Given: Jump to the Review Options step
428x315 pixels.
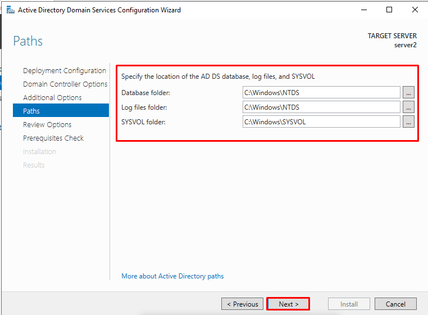Looking at the screenshot, I should point(47,125).
